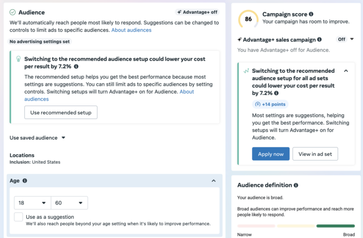Open the Advantage+ sales campaign Off dropdown
Screen dimensions: 363x238
click(x=345, y=39)
